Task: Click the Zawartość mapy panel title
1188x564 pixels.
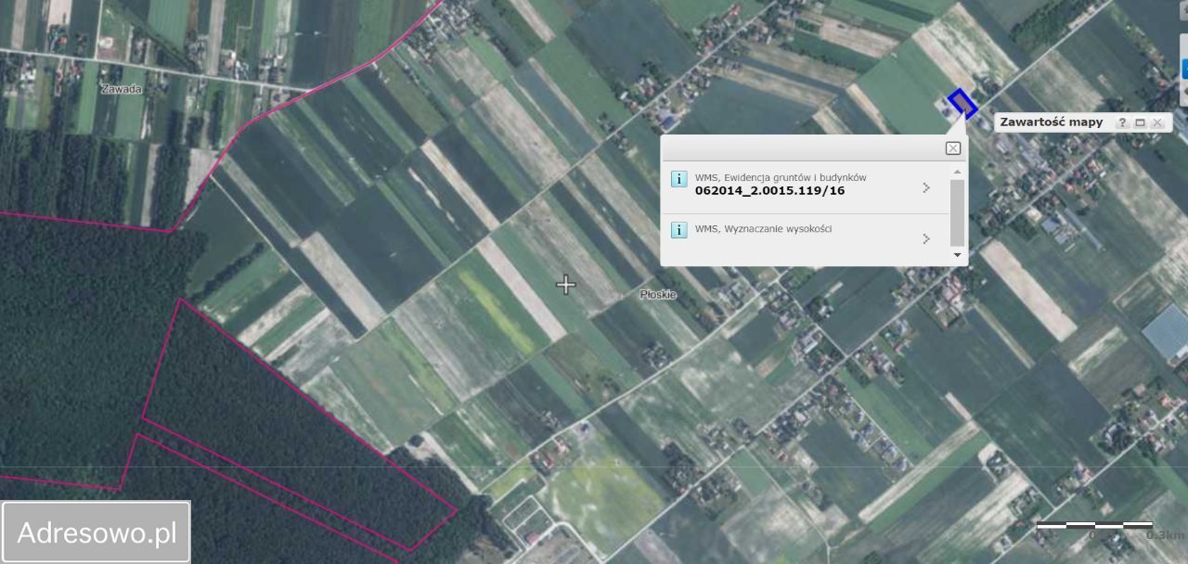Action: point(1052,122)
